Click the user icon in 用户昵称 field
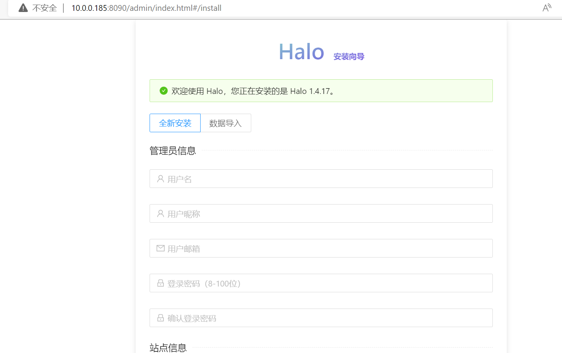 click(160, 213)
